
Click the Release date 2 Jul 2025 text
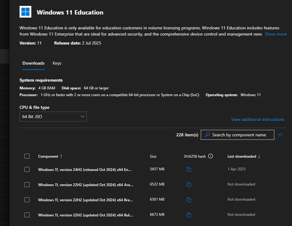(x=77, y=43)
